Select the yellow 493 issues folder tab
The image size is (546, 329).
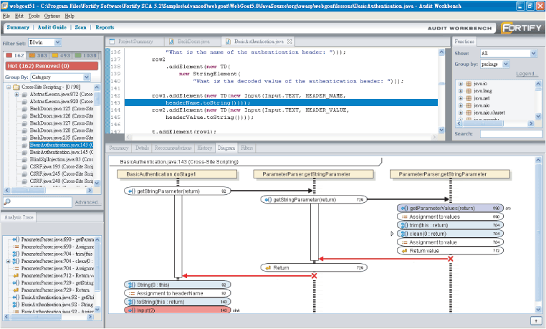(61, 55)
